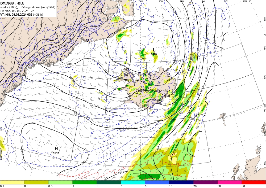Pick the dark green 3–5 legend segment
The height and width of the screenshot is (188, 266).
[x=109, y=182]
